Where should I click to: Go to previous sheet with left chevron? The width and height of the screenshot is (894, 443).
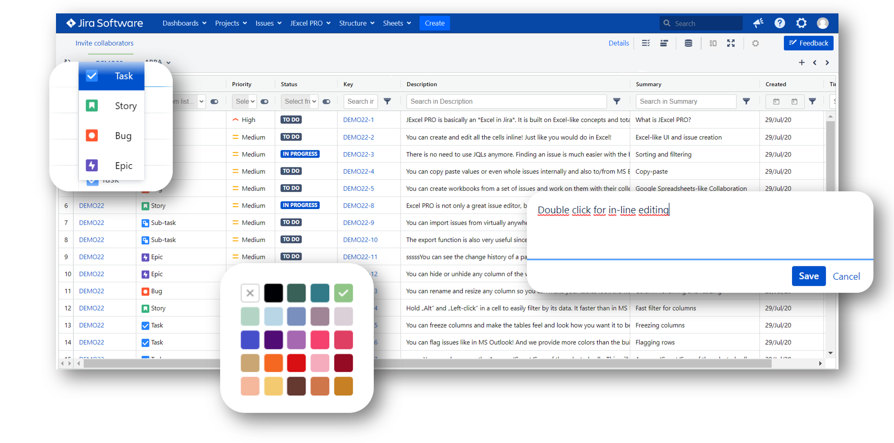[815, 62]
